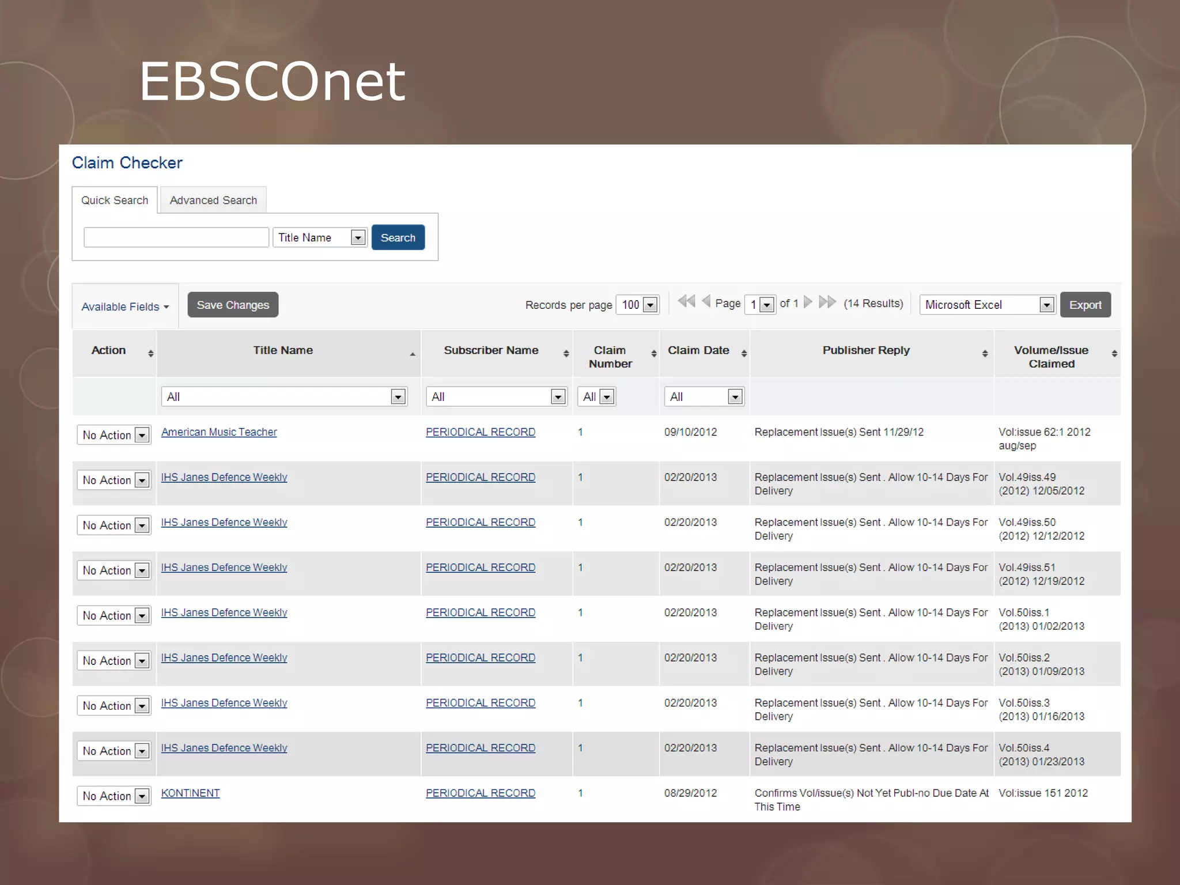1180x885 pixels.
Task: Select the text Vol:issue 151 2012
Action: pos(1043,793)
